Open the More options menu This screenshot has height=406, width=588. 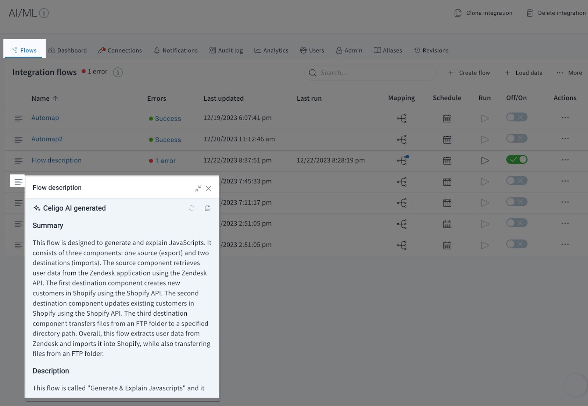569,73
